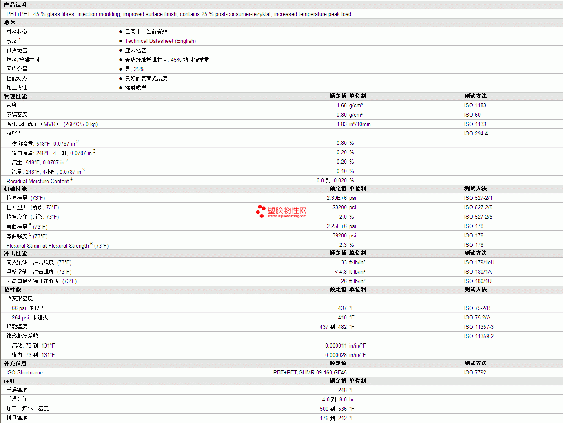Screen dimensions: 563x423
Task: Click expansion coefficient value '0.000028'
Action: [336, 355]
